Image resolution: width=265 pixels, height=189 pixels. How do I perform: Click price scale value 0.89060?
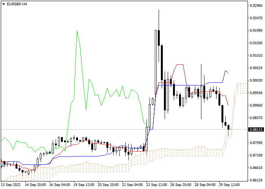coord(256,105)
